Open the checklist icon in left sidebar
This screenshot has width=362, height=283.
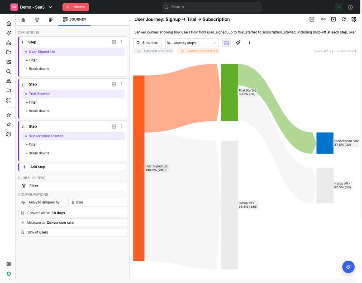9,100
